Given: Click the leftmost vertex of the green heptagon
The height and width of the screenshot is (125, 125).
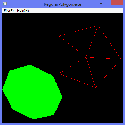Looking at the screenshot, I should point(3,89).
